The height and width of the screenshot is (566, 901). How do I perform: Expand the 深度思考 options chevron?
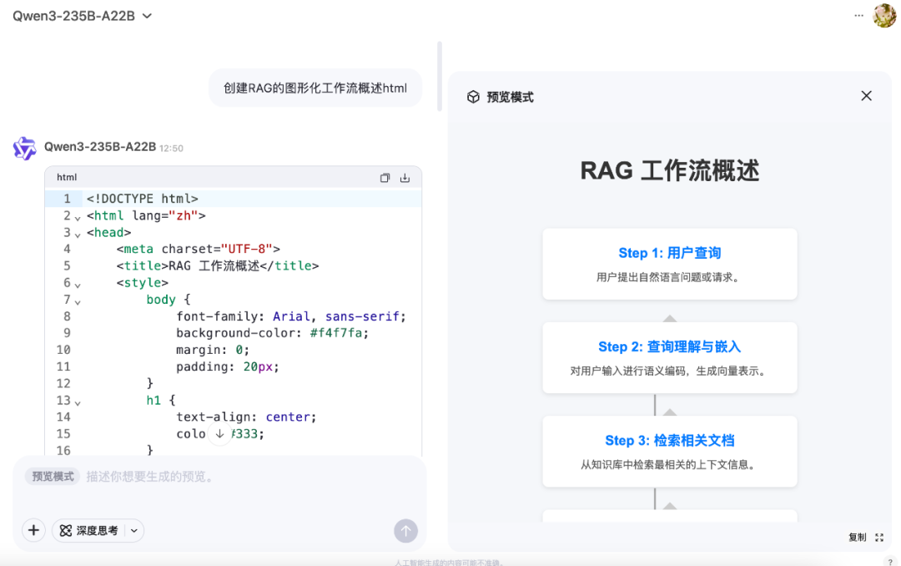pos(133,530)
